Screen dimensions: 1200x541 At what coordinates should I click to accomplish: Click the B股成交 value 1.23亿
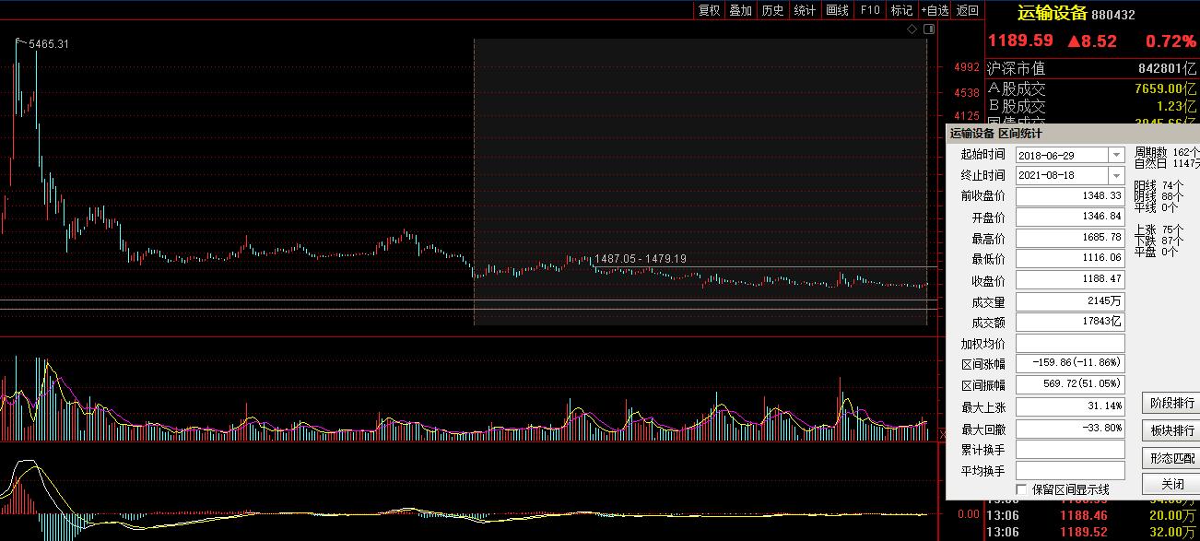[1176, 106]
